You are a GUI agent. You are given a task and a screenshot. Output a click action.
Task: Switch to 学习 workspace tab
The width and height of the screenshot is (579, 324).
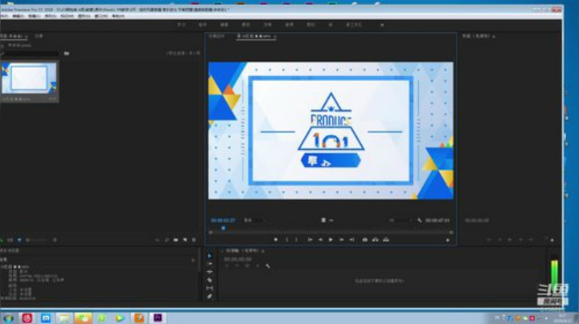coord(181,25)
